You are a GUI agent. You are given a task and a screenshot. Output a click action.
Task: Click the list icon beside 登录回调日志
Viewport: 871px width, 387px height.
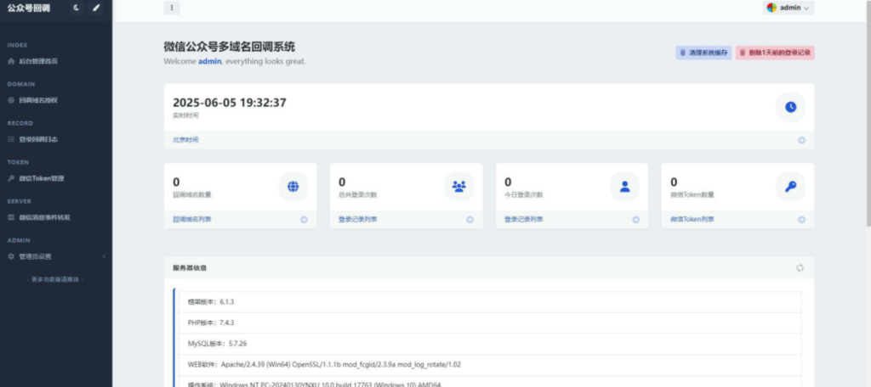point(11,139)
